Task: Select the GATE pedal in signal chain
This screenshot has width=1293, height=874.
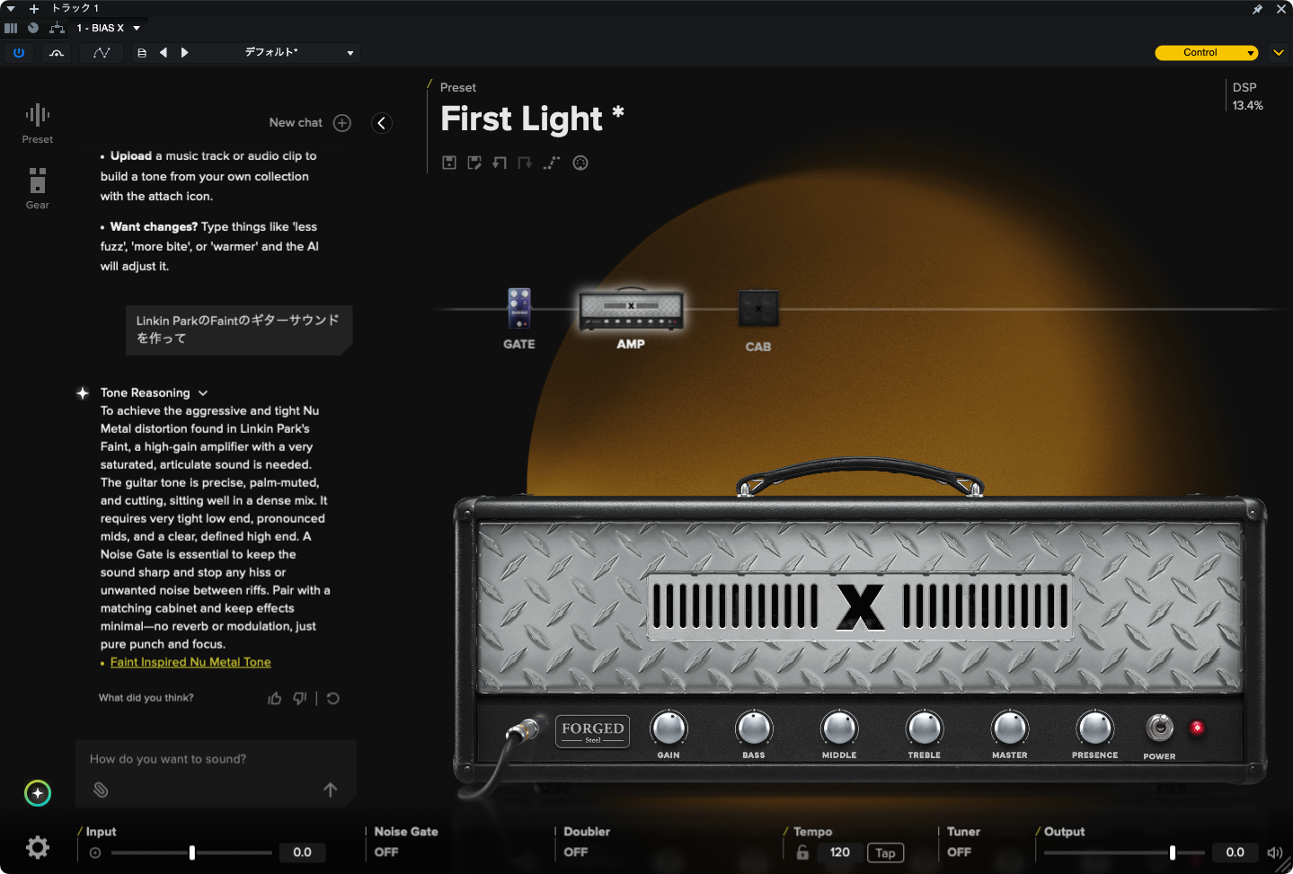Action: (x=519, y=310)
